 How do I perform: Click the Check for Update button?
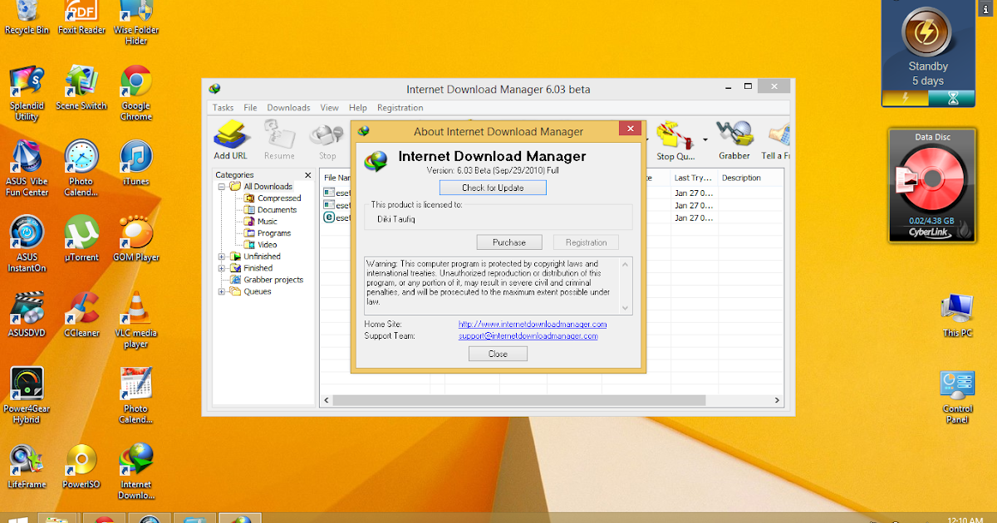pos(493,188)
